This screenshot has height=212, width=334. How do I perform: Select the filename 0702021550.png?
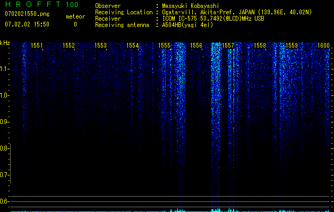(x=27, y=14)
